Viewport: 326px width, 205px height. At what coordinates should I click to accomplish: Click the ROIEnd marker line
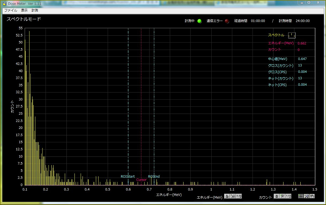pyautogui.click(x=154, y=107)
